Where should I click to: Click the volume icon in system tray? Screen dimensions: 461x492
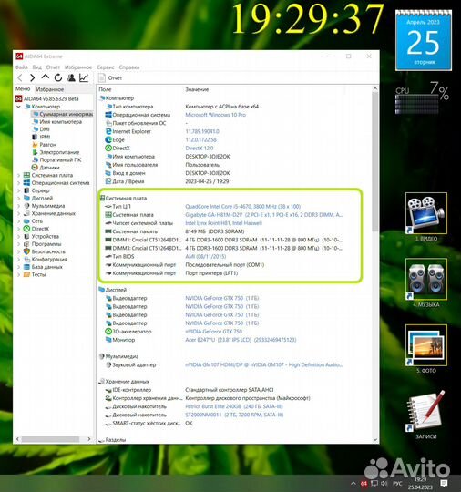(x=384, y=484)
